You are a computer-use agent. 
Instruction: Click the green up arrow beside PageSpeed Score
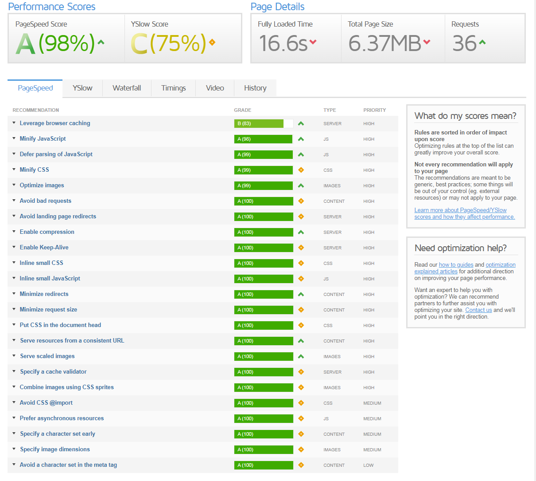(101, 43)
